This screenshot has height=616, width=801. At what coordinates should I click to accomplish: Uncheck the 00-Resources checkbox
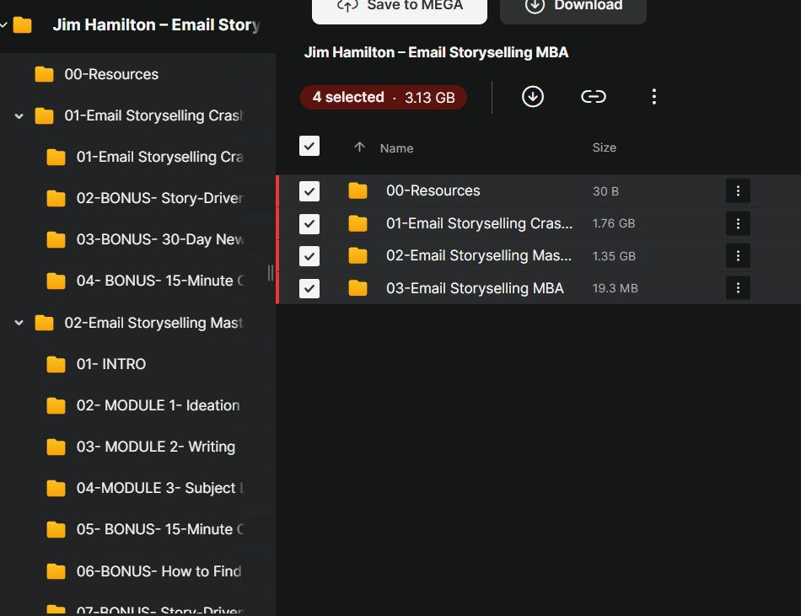[309, 191]
